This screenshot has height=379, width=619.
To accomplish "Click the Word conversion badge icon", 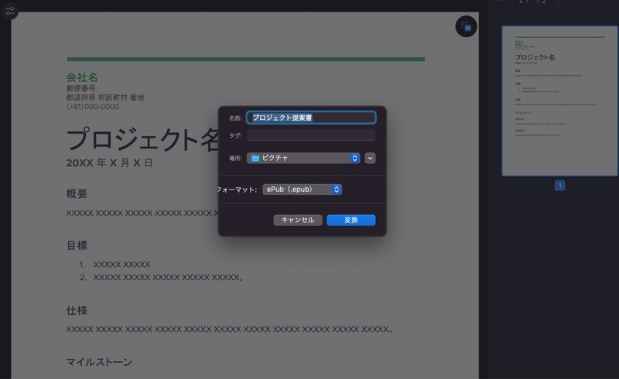I will pos(466,26).
